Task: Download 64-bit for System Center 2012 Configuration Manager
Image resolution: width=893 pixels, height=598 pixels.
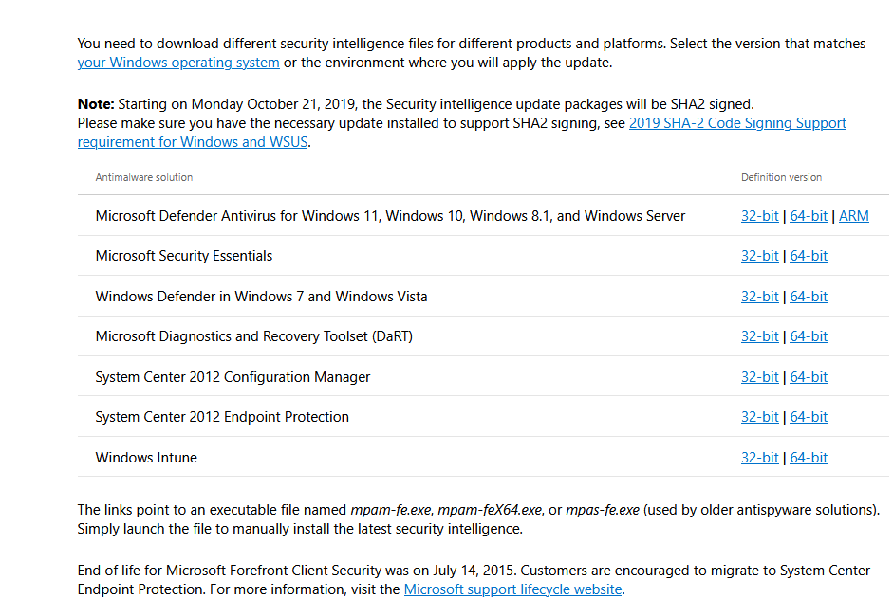Action: (x=809, y=377)
